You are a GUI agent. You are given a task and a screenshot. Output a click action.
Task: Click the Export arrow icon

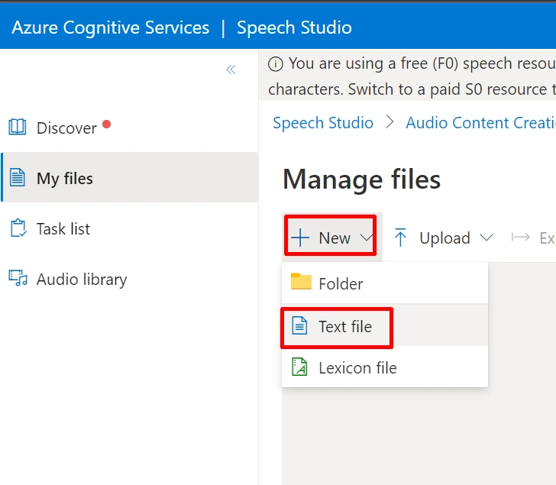point(521,237)
